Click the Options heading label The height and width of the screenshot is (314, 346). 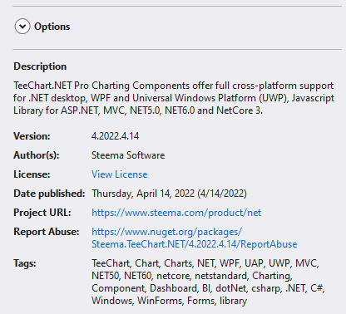click(52, 27)
